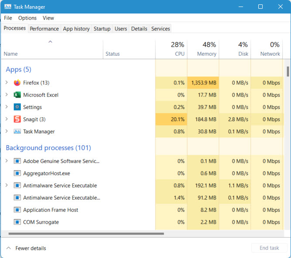
Task: Switch to the Startup tab
Action: pos(102,29)
